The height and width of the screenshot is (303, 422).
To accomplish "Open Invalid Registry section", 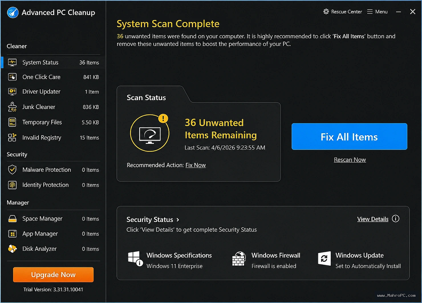I will click(53, 138).
